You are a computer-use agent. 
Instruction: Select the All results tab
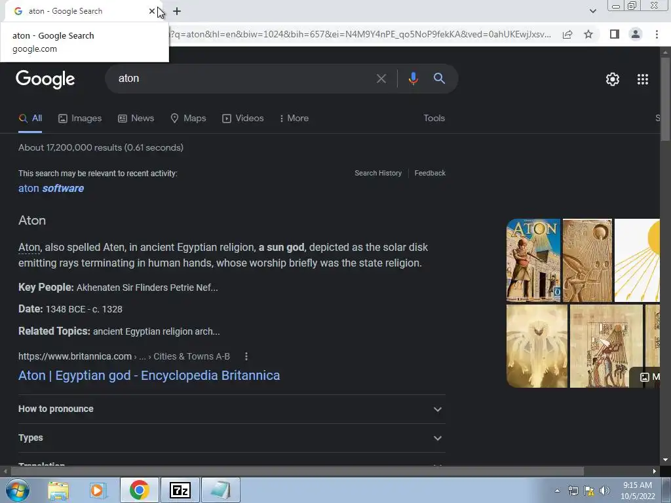pos(30,119)
